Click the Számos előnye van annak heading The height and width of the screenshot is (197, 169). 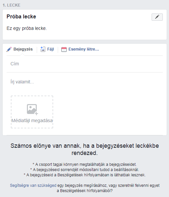point(85,149)
